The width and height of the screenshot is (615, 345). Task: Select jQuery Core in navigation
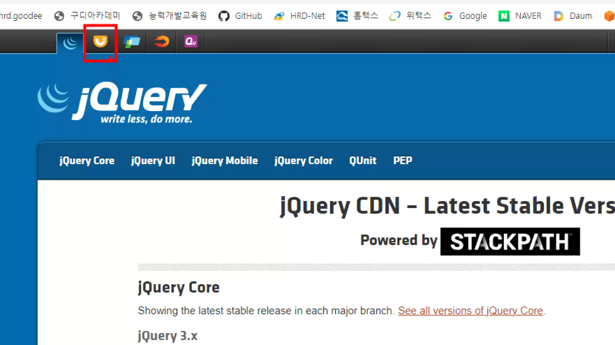[x=87, y=161]
